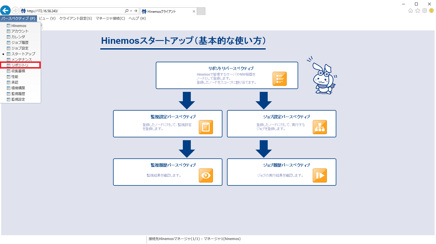Click the ジョブの実行結果を確認します description text
Viewport: 436px width, 244px height.
coord(280,175)
